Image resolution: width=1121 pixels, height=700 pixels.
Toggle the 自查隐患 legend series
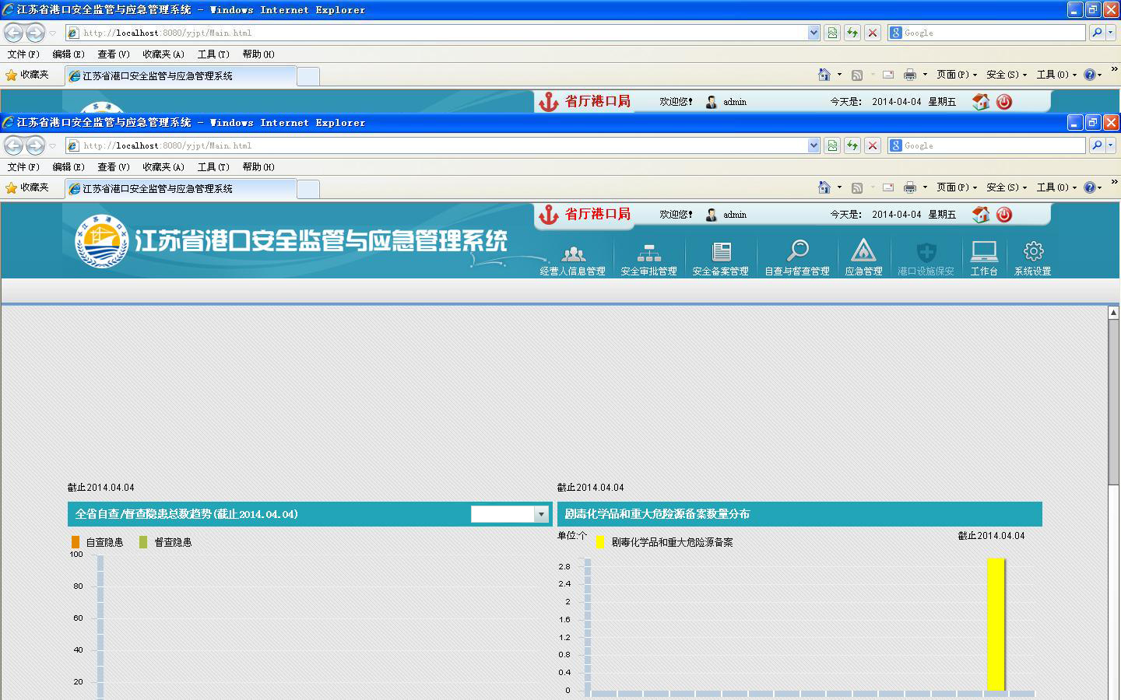[97, 542]
